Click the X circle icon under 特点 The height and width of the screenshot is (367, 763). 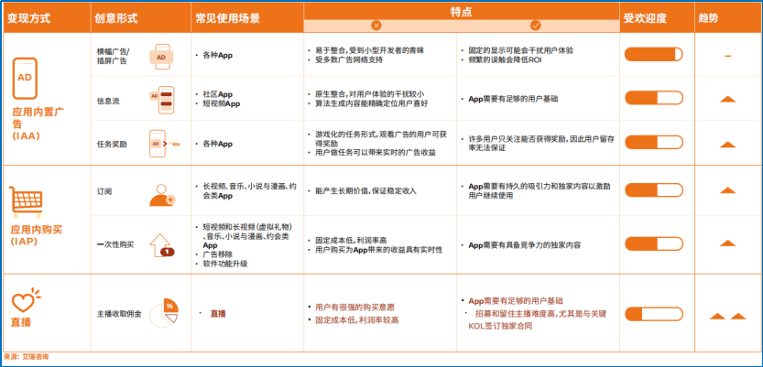(x=376, y=26)
